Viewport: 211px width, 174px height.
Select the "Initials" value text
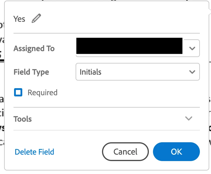tap(91, 72)
